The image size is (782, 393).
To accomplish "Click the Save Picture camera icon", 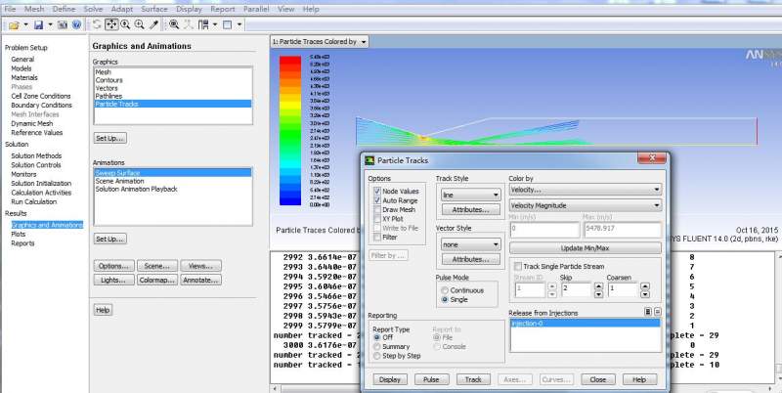I will coord(64,23).
